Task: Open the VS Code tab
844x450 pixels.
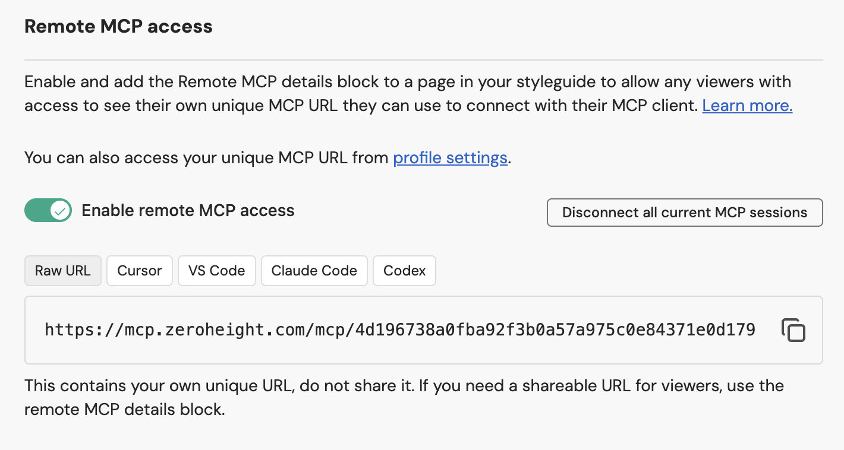Action: [x=216, y=271]
